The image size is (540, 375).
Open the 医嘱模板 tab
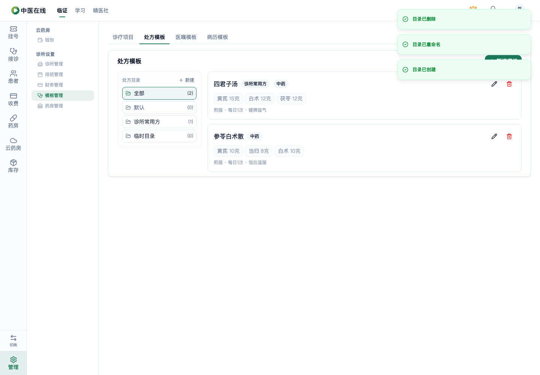(186, 37)
